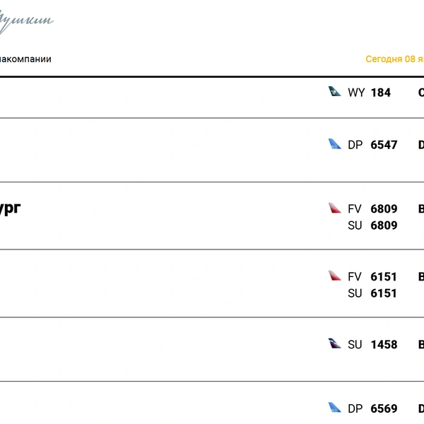Select the авиакомпании column header
The height and width of the screenshot is (424, 424).
(x=25, y=59)
